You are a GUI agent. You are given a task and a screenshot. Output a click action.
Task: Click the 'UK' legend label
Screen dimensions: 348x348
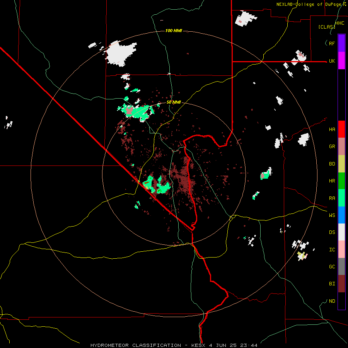[x=332, y=61]
